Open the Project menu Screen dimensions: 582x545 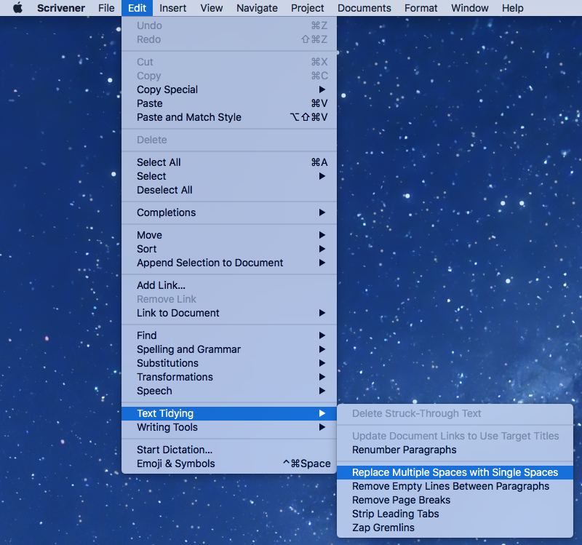(x=307, y=8)
